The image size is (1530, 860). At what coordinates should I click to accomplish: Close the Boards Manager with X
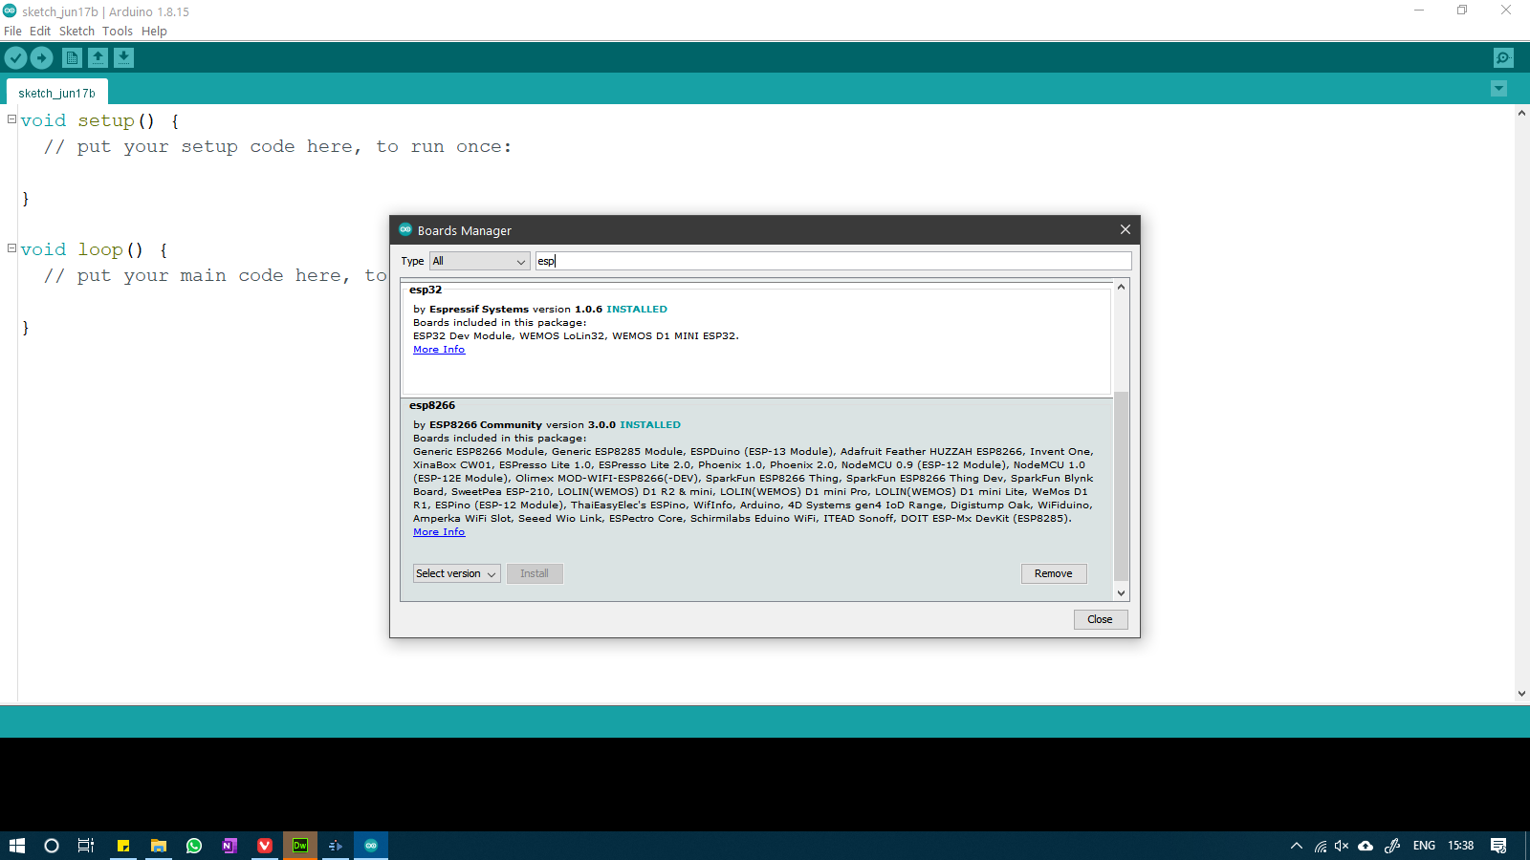tap(1126, 229)
